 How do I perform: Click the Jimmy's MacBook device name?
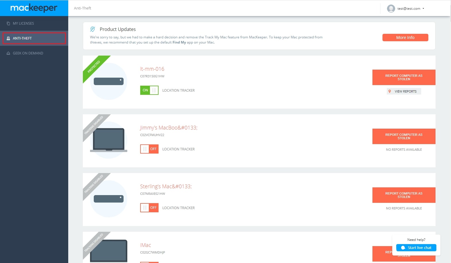tap(169, 128)
